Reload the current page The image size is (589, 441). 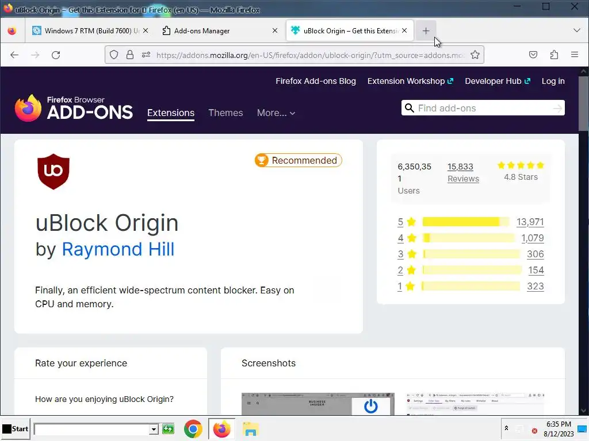(56, 55)
